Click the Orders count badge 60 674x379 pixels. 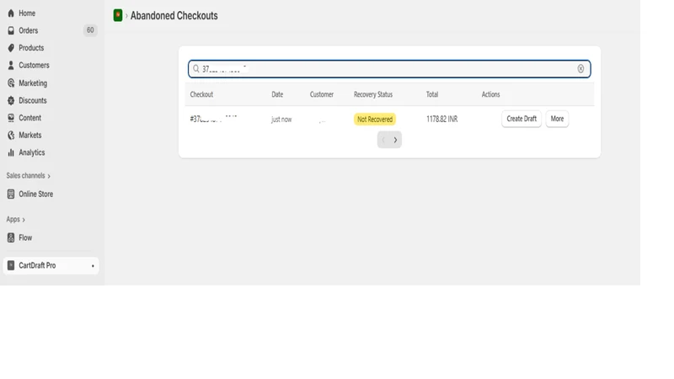pyautogui.click(x=90, y=30)
